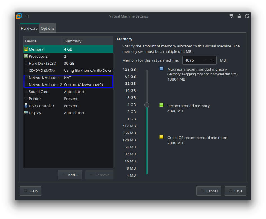Select Network Adapter 2 device row
This screenshot has height=219, width=266.
pos(68,84)
